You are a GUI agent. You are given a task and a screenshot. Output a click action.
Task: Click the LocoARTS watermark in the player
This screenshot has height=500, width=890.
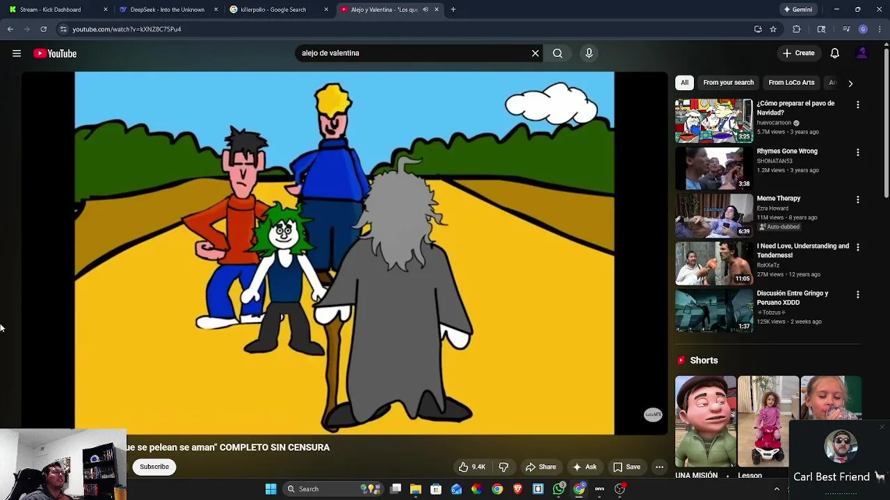coord(653,415)
